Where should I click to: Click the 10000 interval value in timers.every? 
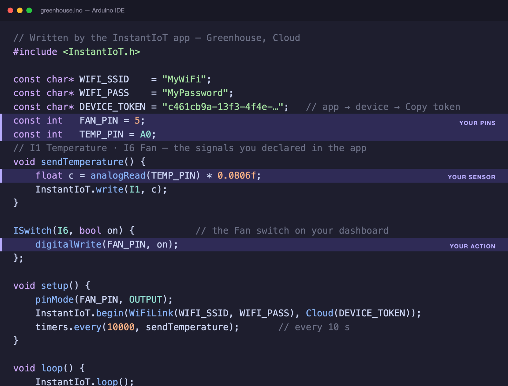coord(121,327)
